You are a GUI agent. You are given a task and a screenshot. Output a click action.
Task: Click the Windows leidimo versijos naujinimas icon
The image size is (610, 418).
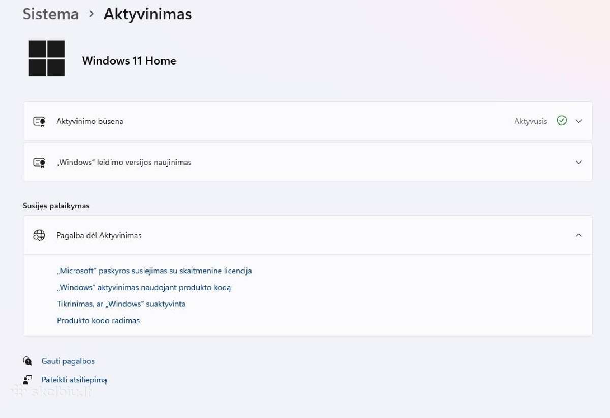(x=40, y=162)
